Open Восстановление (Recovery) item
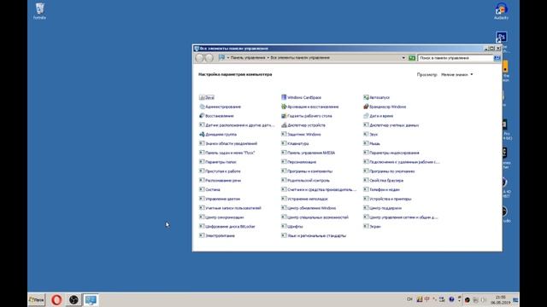The image size is (547, 307). [x=216, y=116]
